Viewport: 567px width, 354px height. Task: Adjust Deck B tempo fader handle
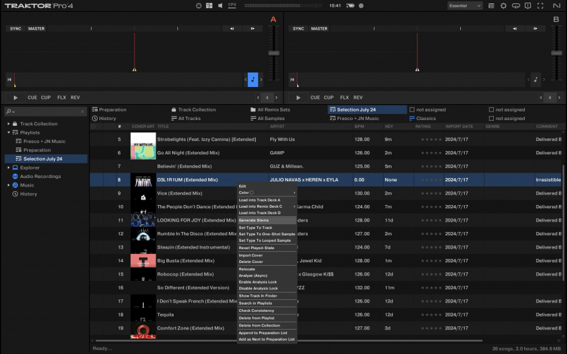point(556,53)
